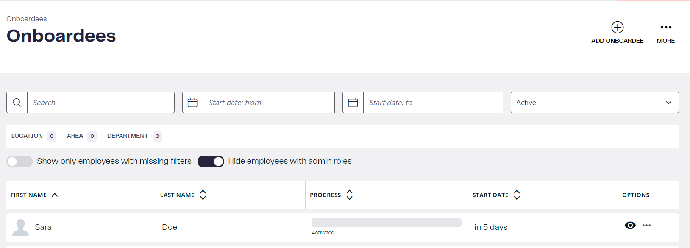Click Sara Doe's avatar icon
Viewport: 690px width, 248px height.
[20, 228]
